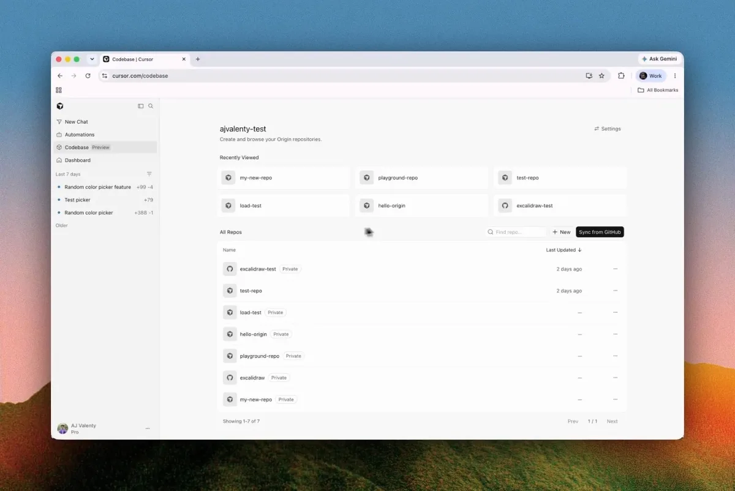735x491 pixels.
Task: Click the filter icon beside Last 7 days
Action: 149,174
